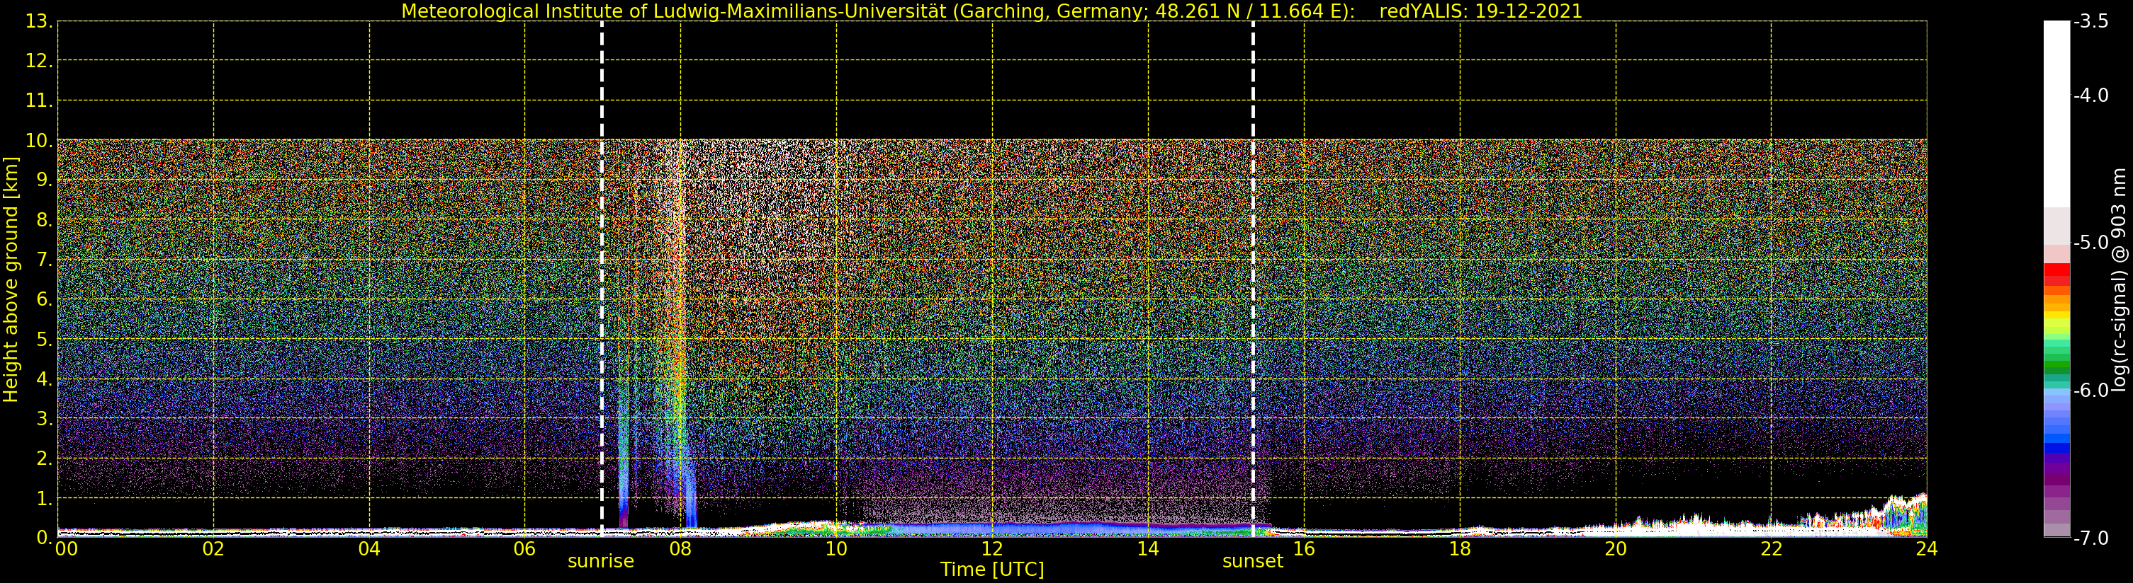Click the 13 km tick on the height axis
The height and width of the screenshot is (583, 2133).
(x=38, y=21)
